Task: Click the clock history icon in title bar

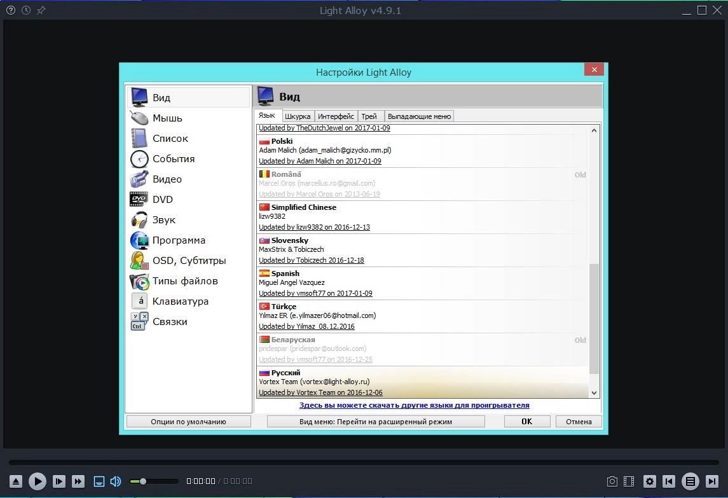Action: (x=26, y=10)
